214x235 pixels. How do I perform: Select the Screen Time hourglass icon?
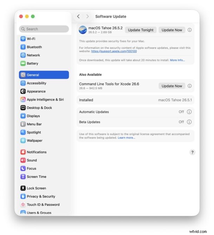[x=23, y=177]
